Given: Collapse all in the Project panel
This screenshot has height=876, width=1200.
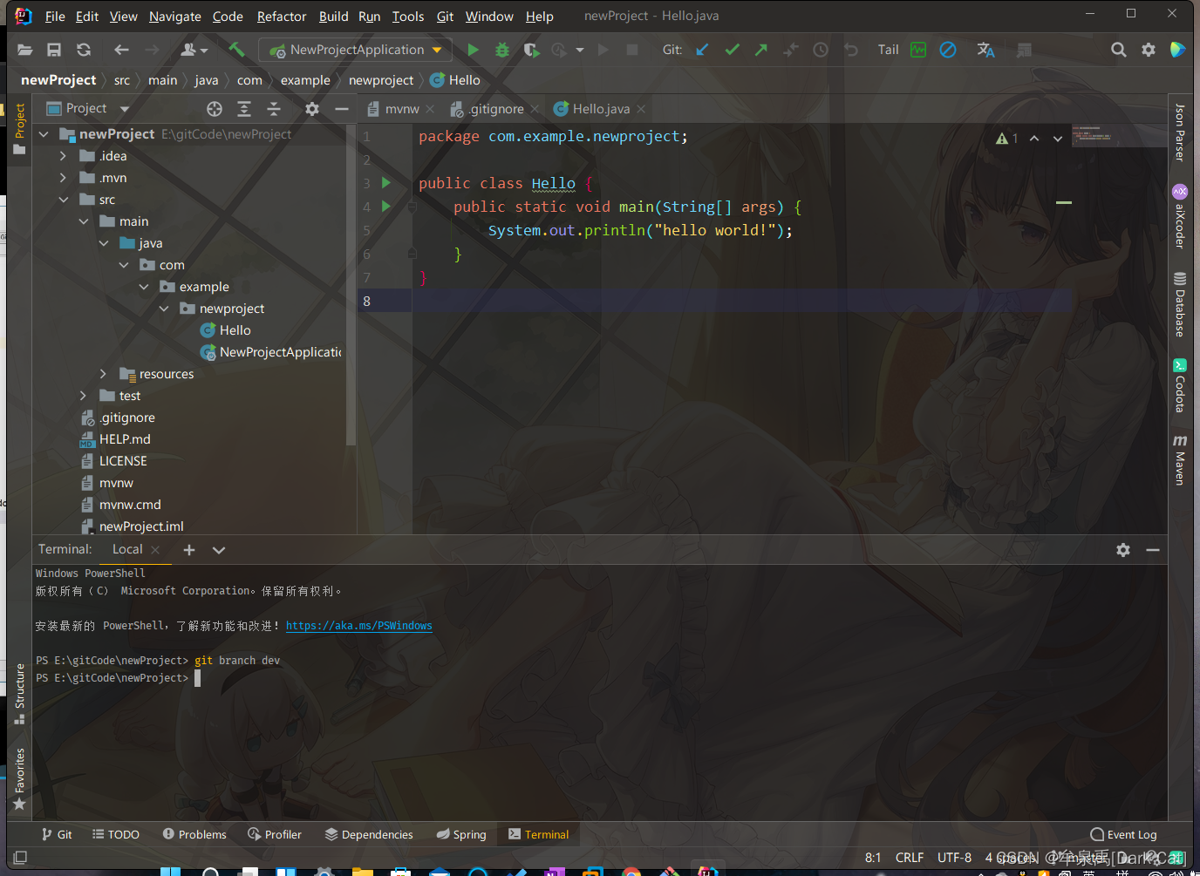Looking at the screenshot, I should pos(274,109).
